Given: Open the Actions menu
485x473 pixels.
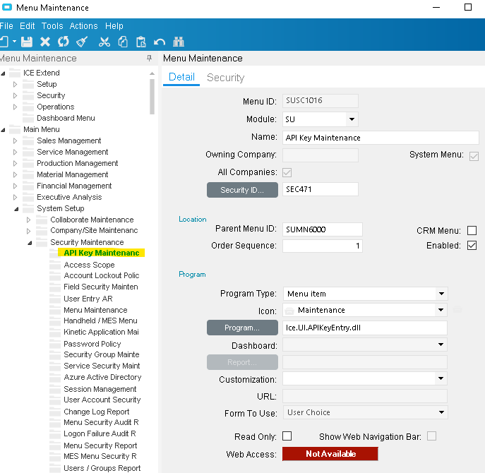Looking at the screenshot, I should [x=83, y=26].
